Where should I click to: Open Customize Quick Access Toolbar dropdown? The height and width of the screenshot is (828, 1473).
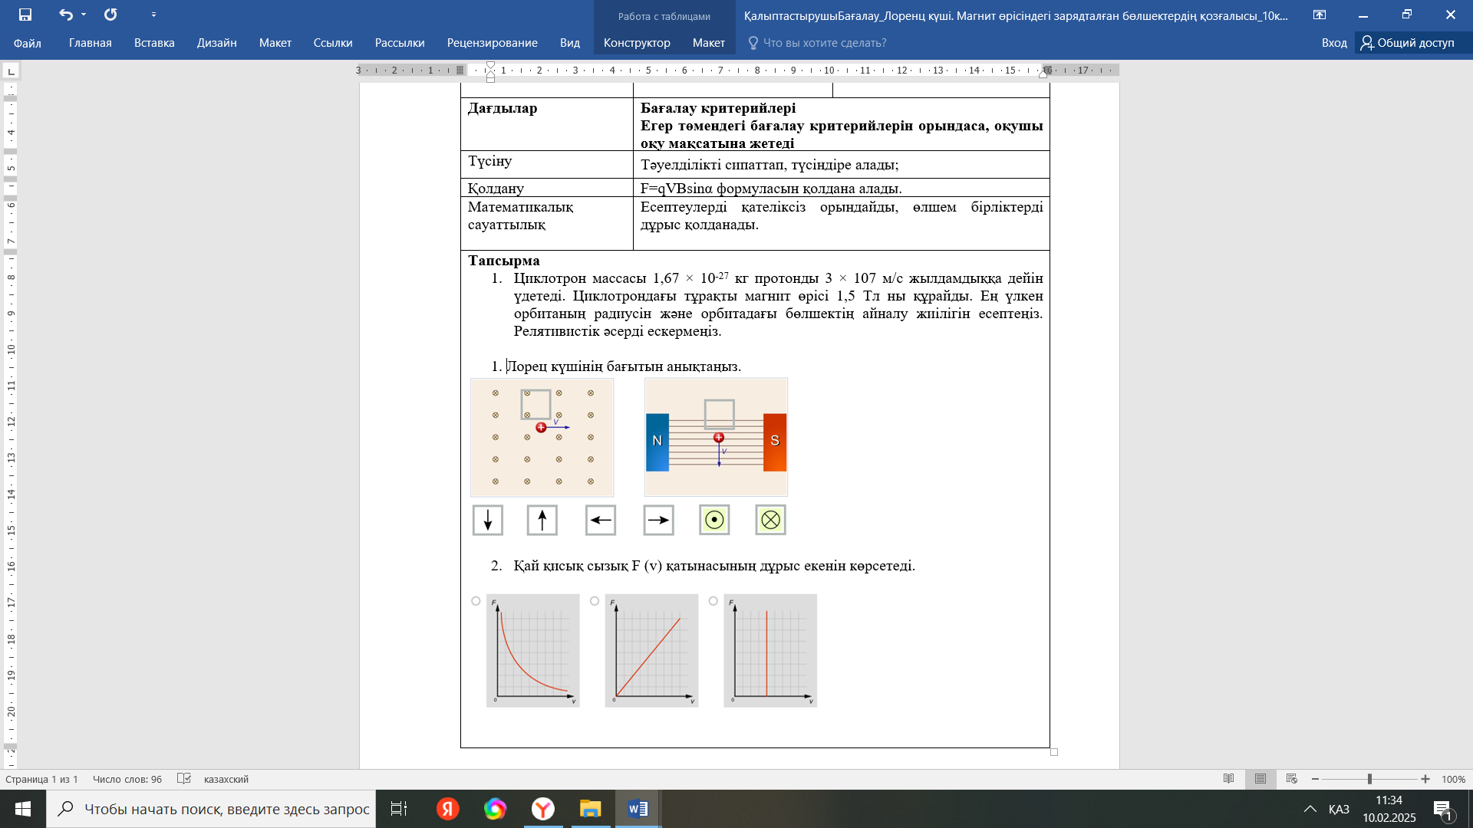[153, 15]
